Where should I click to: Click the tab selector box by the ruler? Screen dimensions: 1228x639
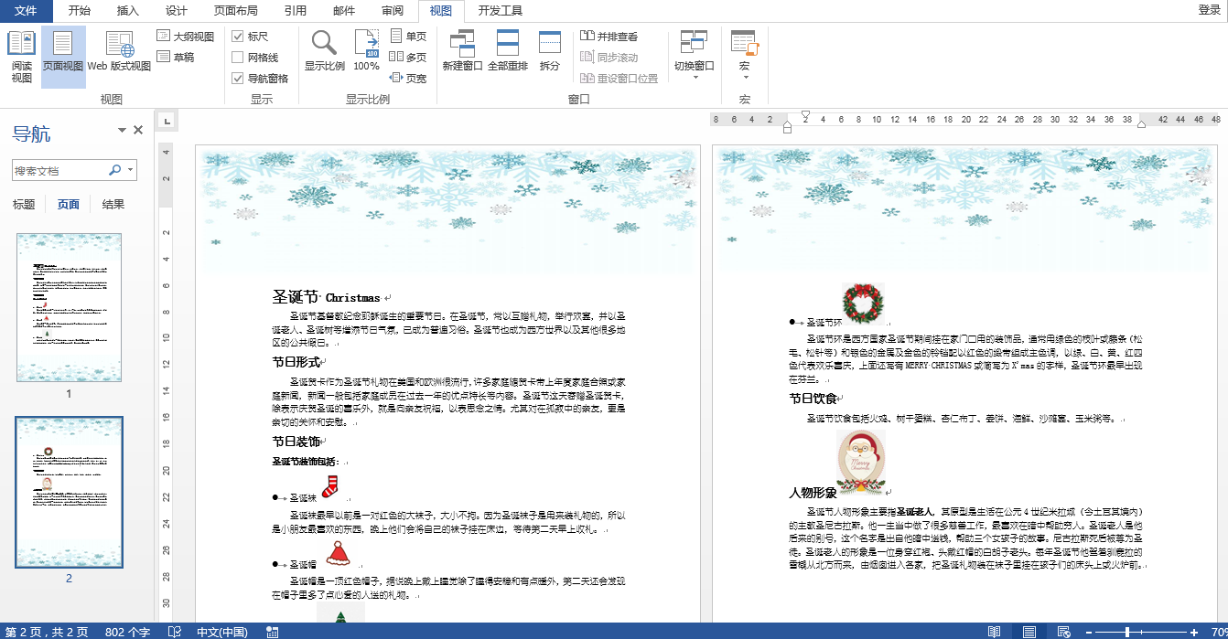tap(167, 120)
